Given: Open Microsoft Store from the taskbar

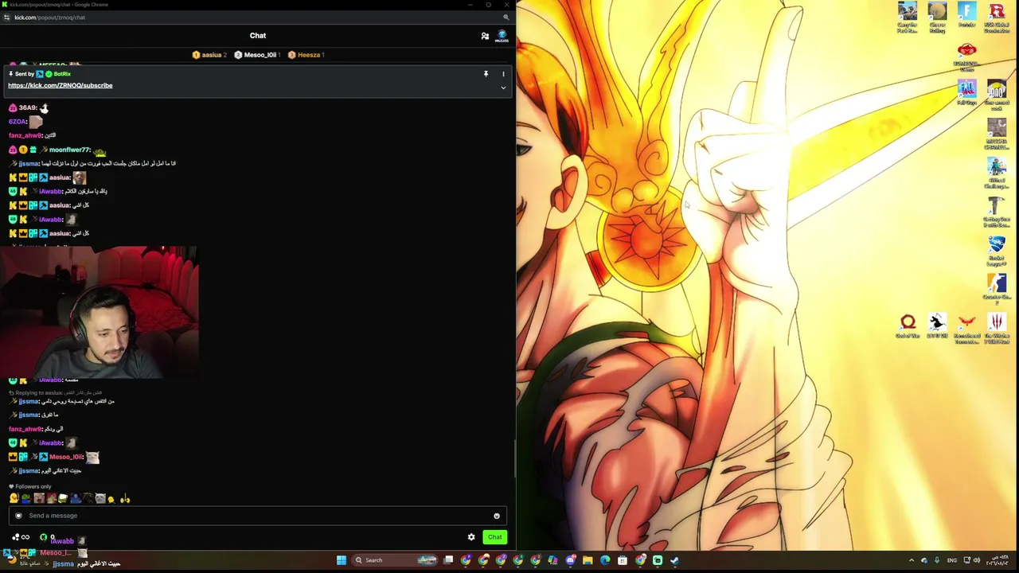Looking at the screenshot, I should pos(623,560).
